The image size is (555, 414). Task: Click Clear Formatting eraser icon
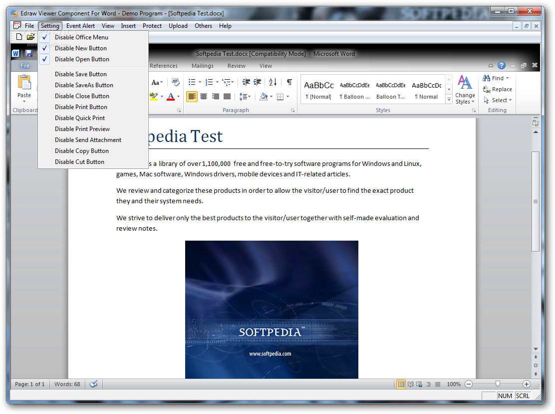[176, 82]
